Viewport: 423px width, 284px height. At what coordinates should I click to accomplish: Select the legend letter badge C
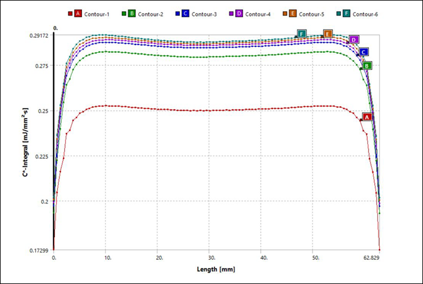point(185,14)
